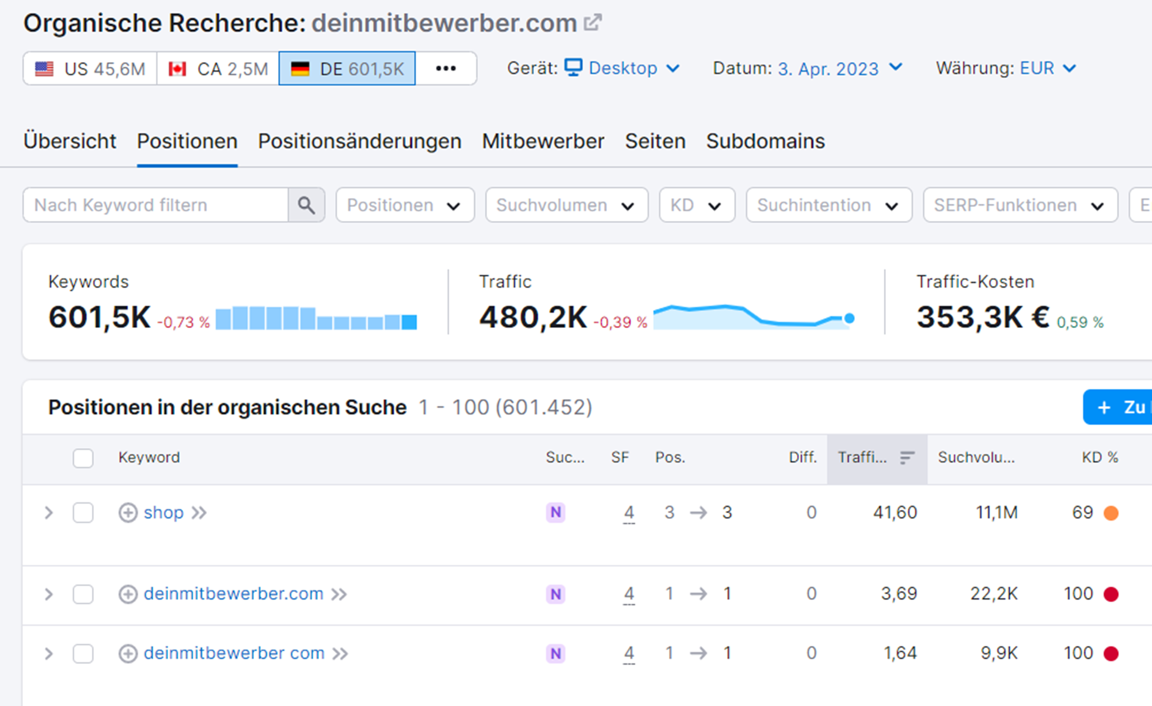This screenshot has width=1152, height=706.
Task: Check the select-all checkbox in table header
Action: (83, 458)
